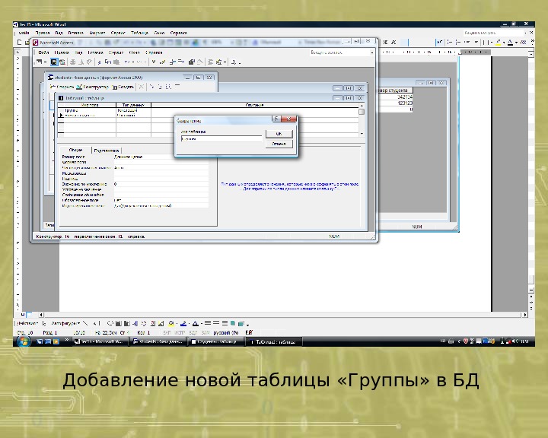Toggle ВДЛ indicator in Word status bar
Image resolution: width=548 pixels, height=438 pixels.
click(x=193, y=332)
